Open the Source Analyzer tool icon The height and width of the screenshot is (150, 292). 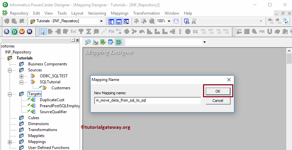[x=88, y=42]
